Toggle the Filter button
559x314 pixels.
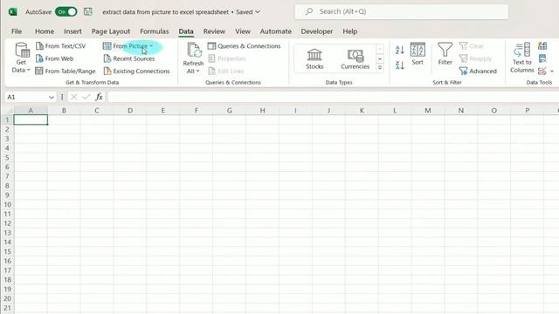(x=445, y=54)
